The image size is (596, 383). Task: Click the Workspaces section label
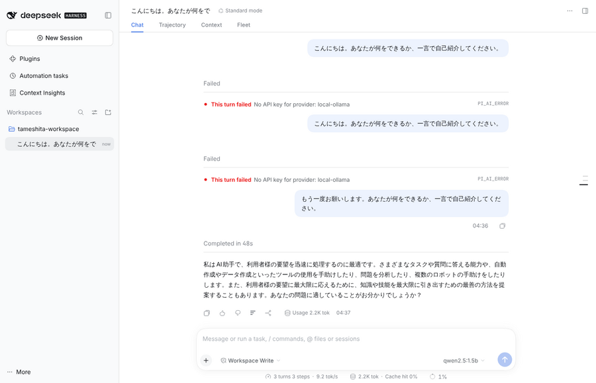25,112
